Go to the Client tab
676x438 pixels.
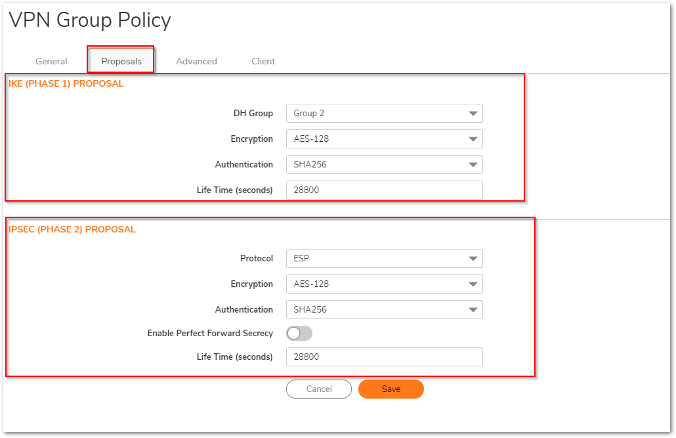pyautogui.click(x=263, y=61)
